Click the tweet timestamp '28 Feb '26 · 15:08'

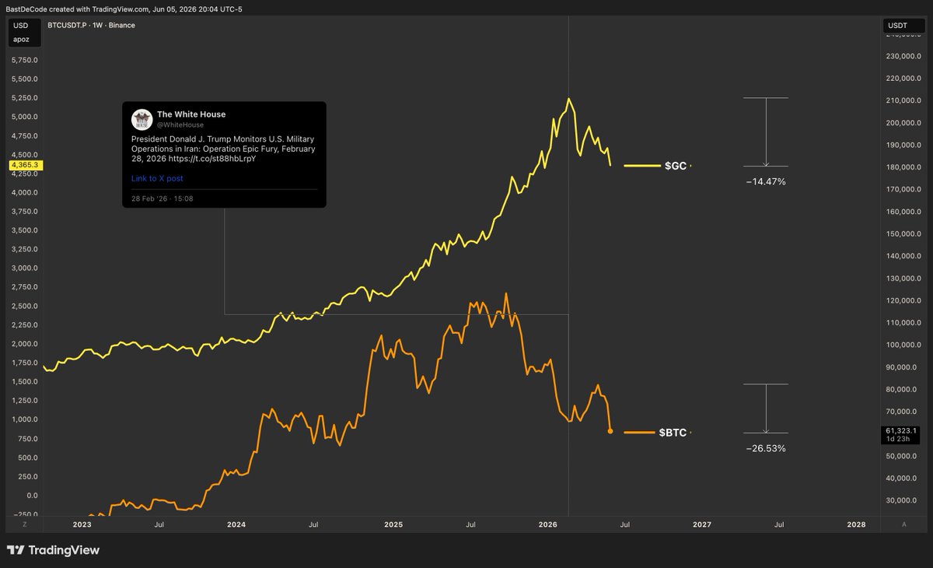pos(162,198)
